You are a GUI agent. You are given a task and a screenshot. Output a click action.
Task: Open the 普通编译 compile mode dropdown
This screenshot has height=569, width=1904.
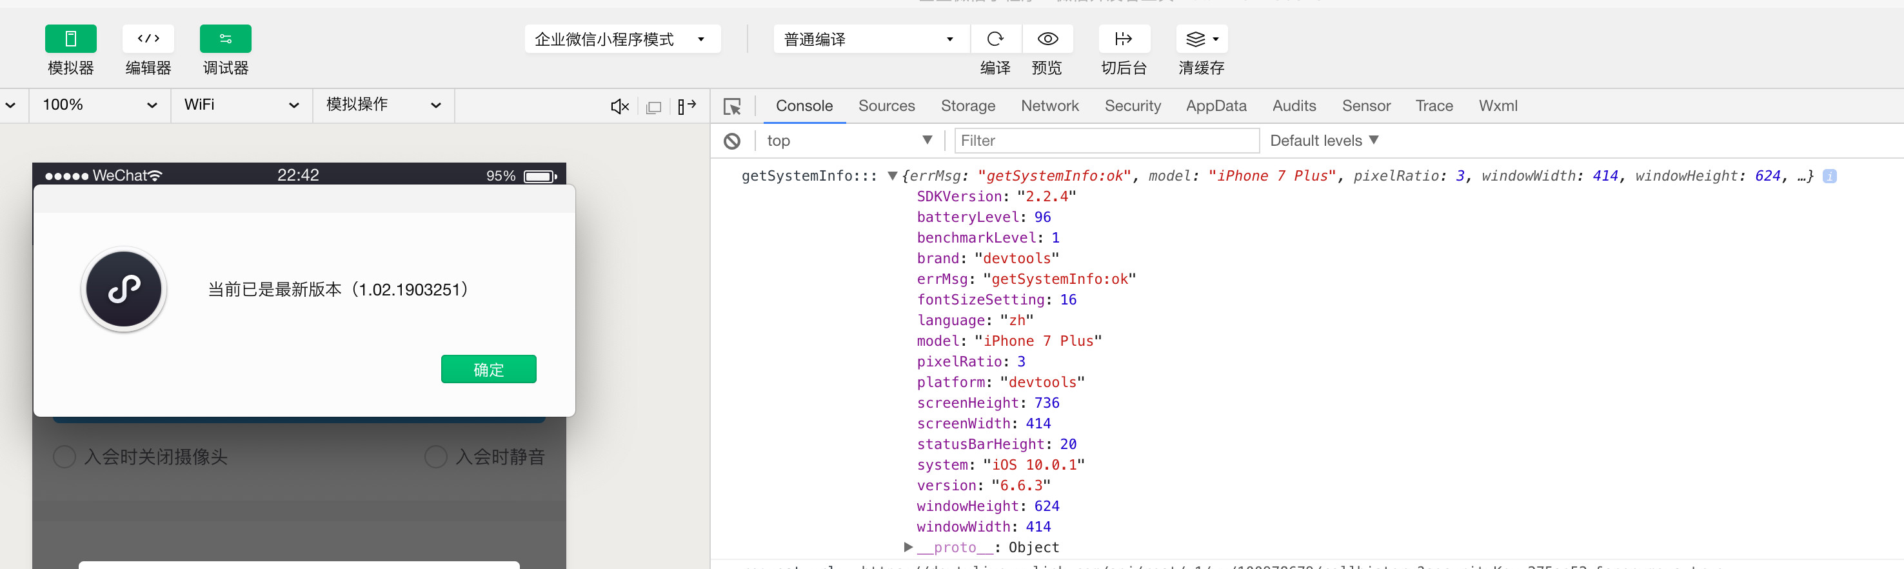coord(870,39)
